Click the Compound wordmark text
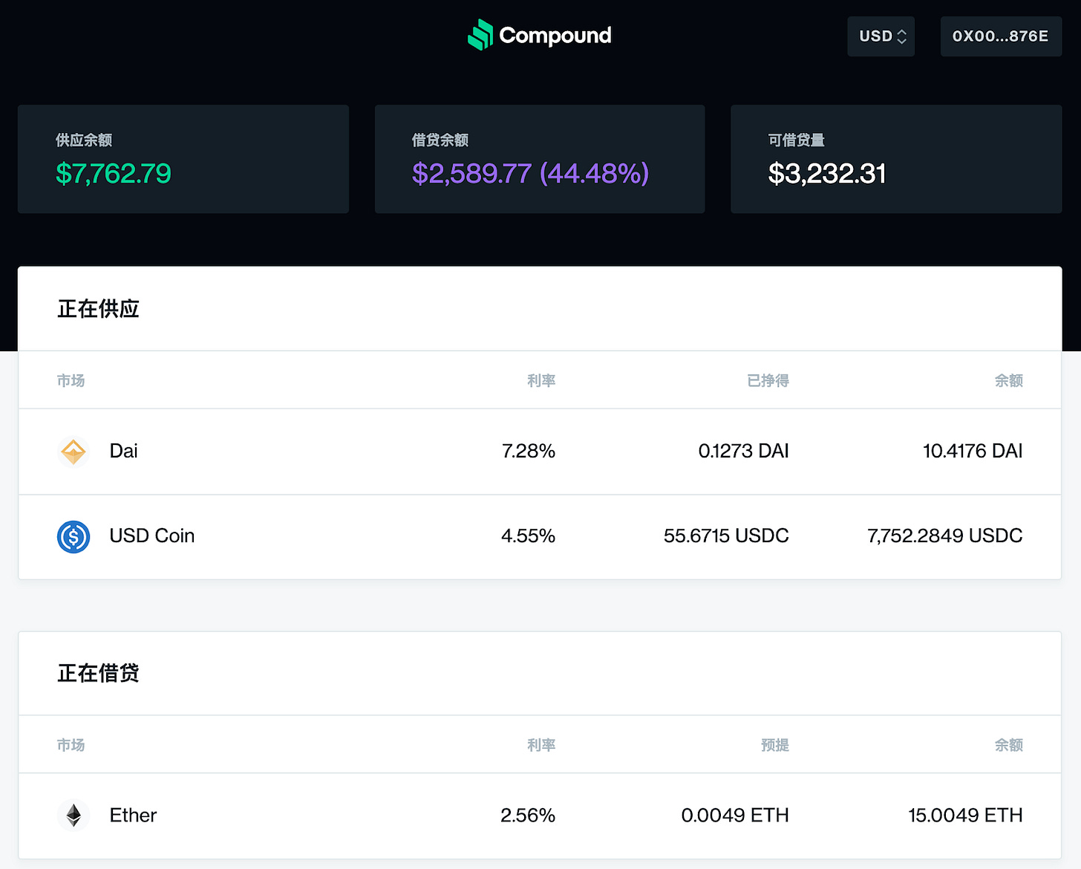The height and width of the screenshot is (869, 1081). 555,36
